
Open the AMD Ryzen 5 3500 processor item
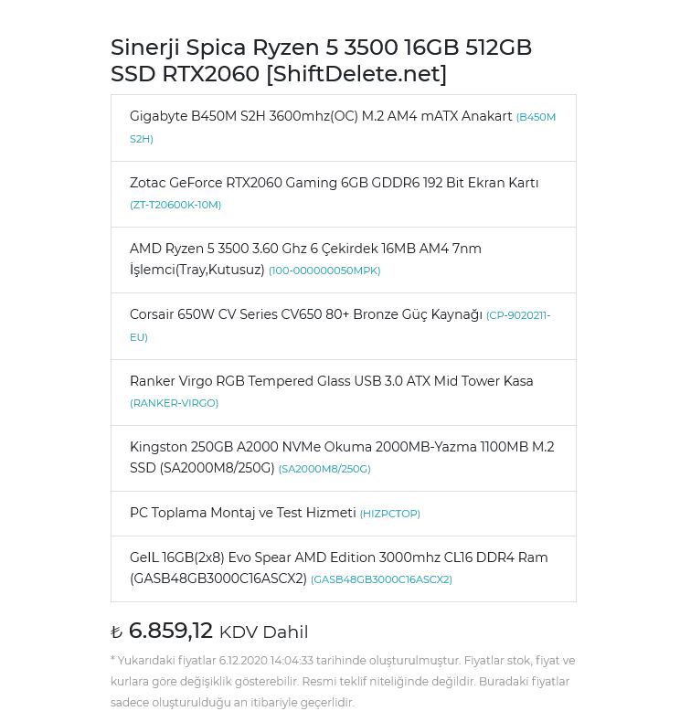tap(305, 249)
